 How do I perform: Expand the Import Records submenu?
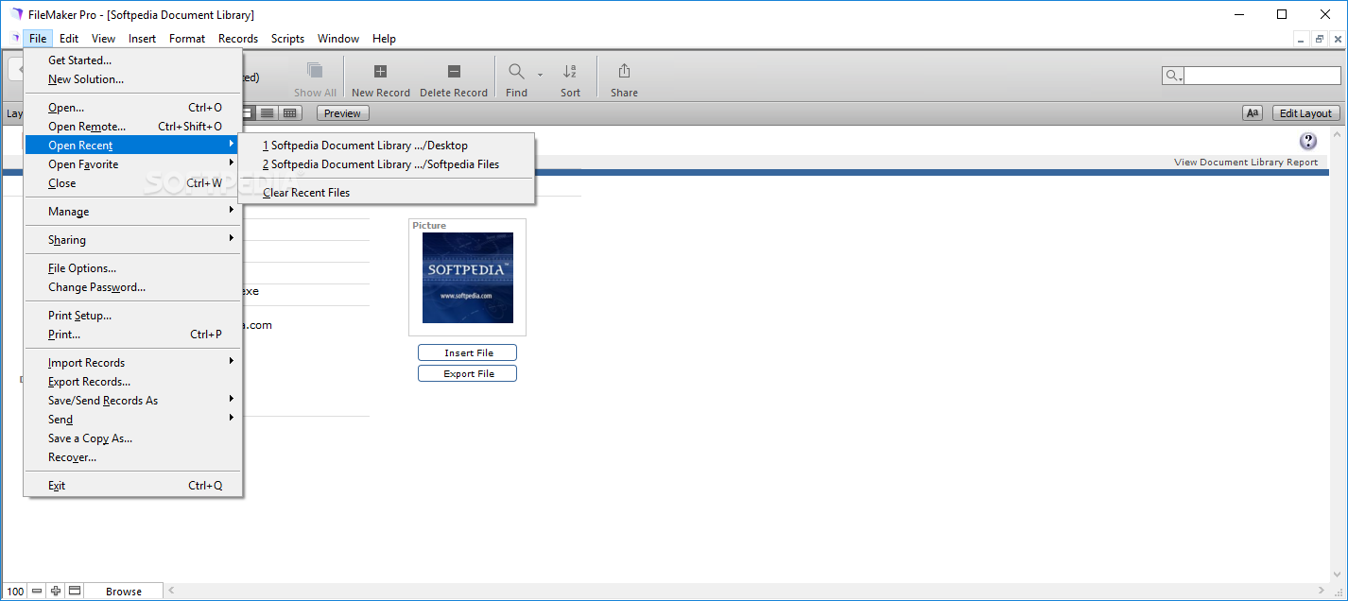tap(132, 363)
